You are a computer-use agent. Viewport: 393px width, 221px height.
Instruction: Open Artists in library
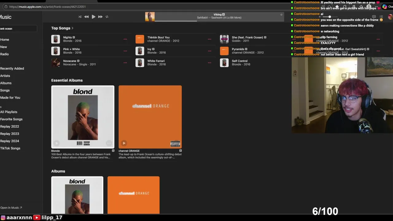[5, 76]
